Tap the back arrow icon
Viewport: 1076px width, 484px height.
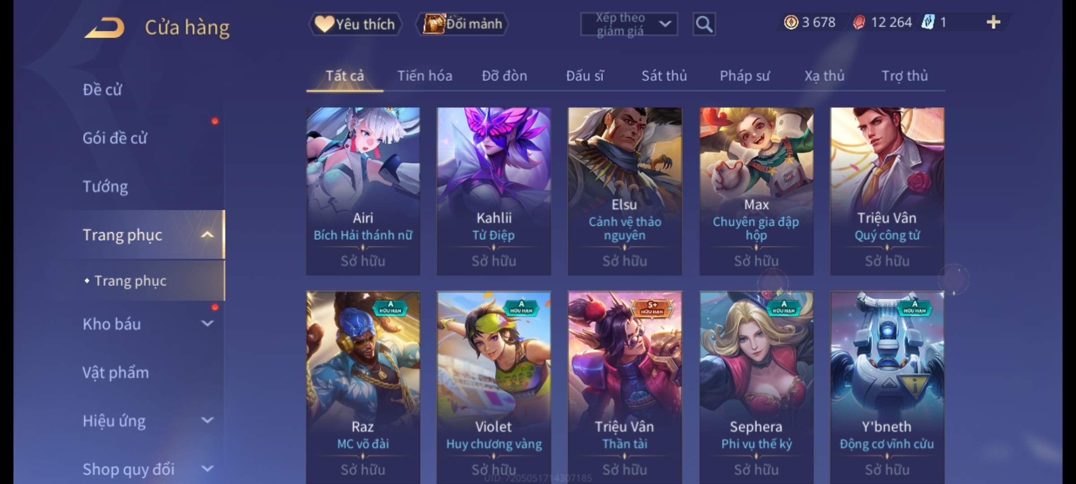[x=104, y=28]
